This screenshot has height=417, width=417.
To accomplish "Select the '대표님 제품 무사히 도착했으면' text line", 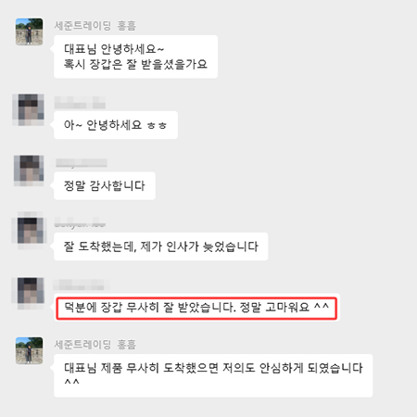I will click(213, 368).
